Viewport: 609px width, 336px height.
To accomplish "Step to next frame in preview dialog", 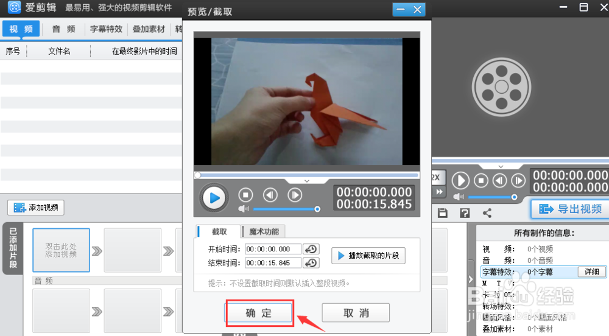I will [295, 195].
